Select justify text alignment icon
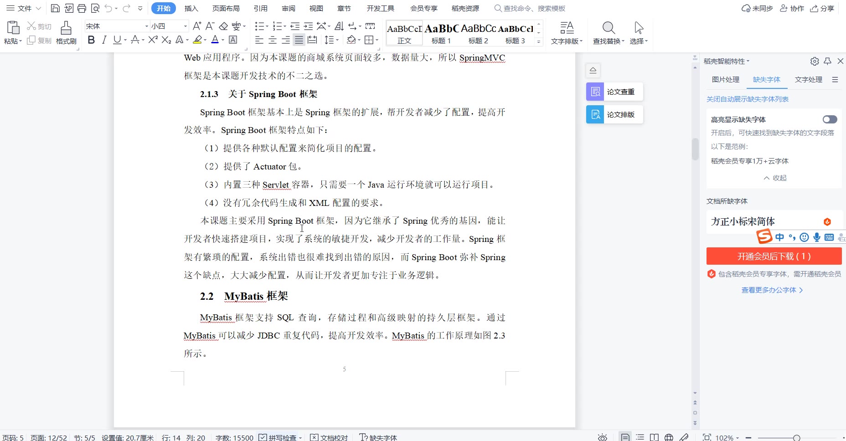Screen dimensions: 846x441 tap(299, 40)
